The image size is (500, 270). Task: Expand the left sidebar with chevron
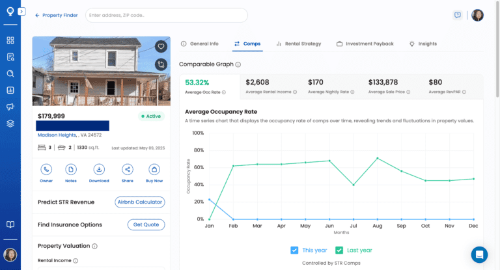point(22,12)
